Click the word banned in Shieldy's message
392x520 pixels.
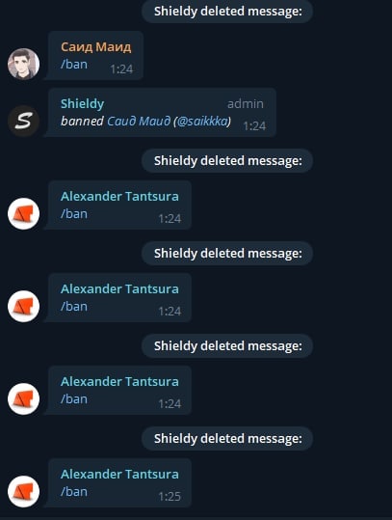[x=82, y=121]
